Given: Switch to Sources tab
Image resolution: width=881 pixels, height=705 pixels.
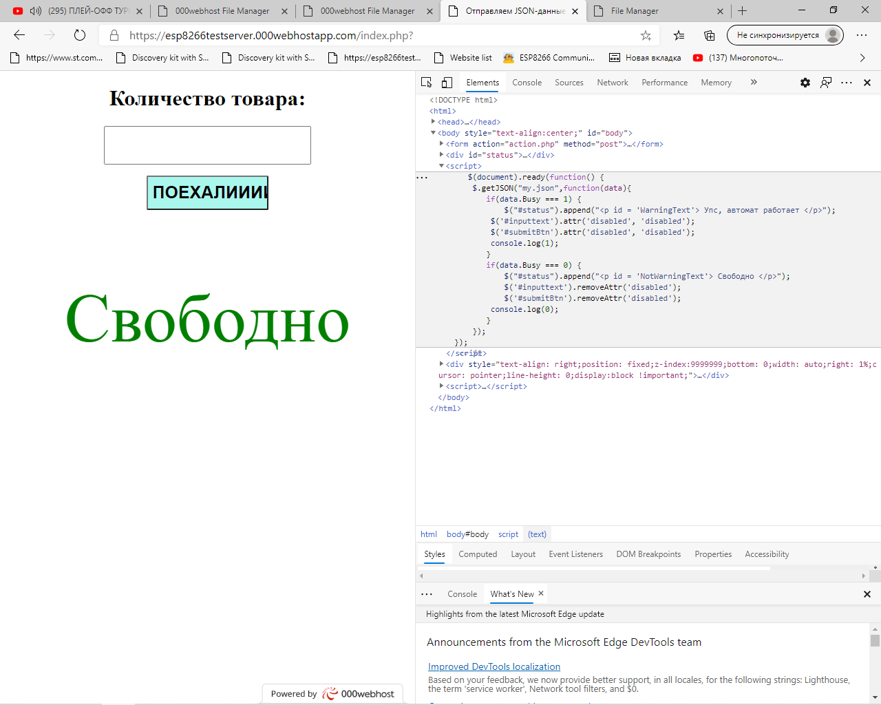Looking at the screenshot, I should tap(569, 83).
